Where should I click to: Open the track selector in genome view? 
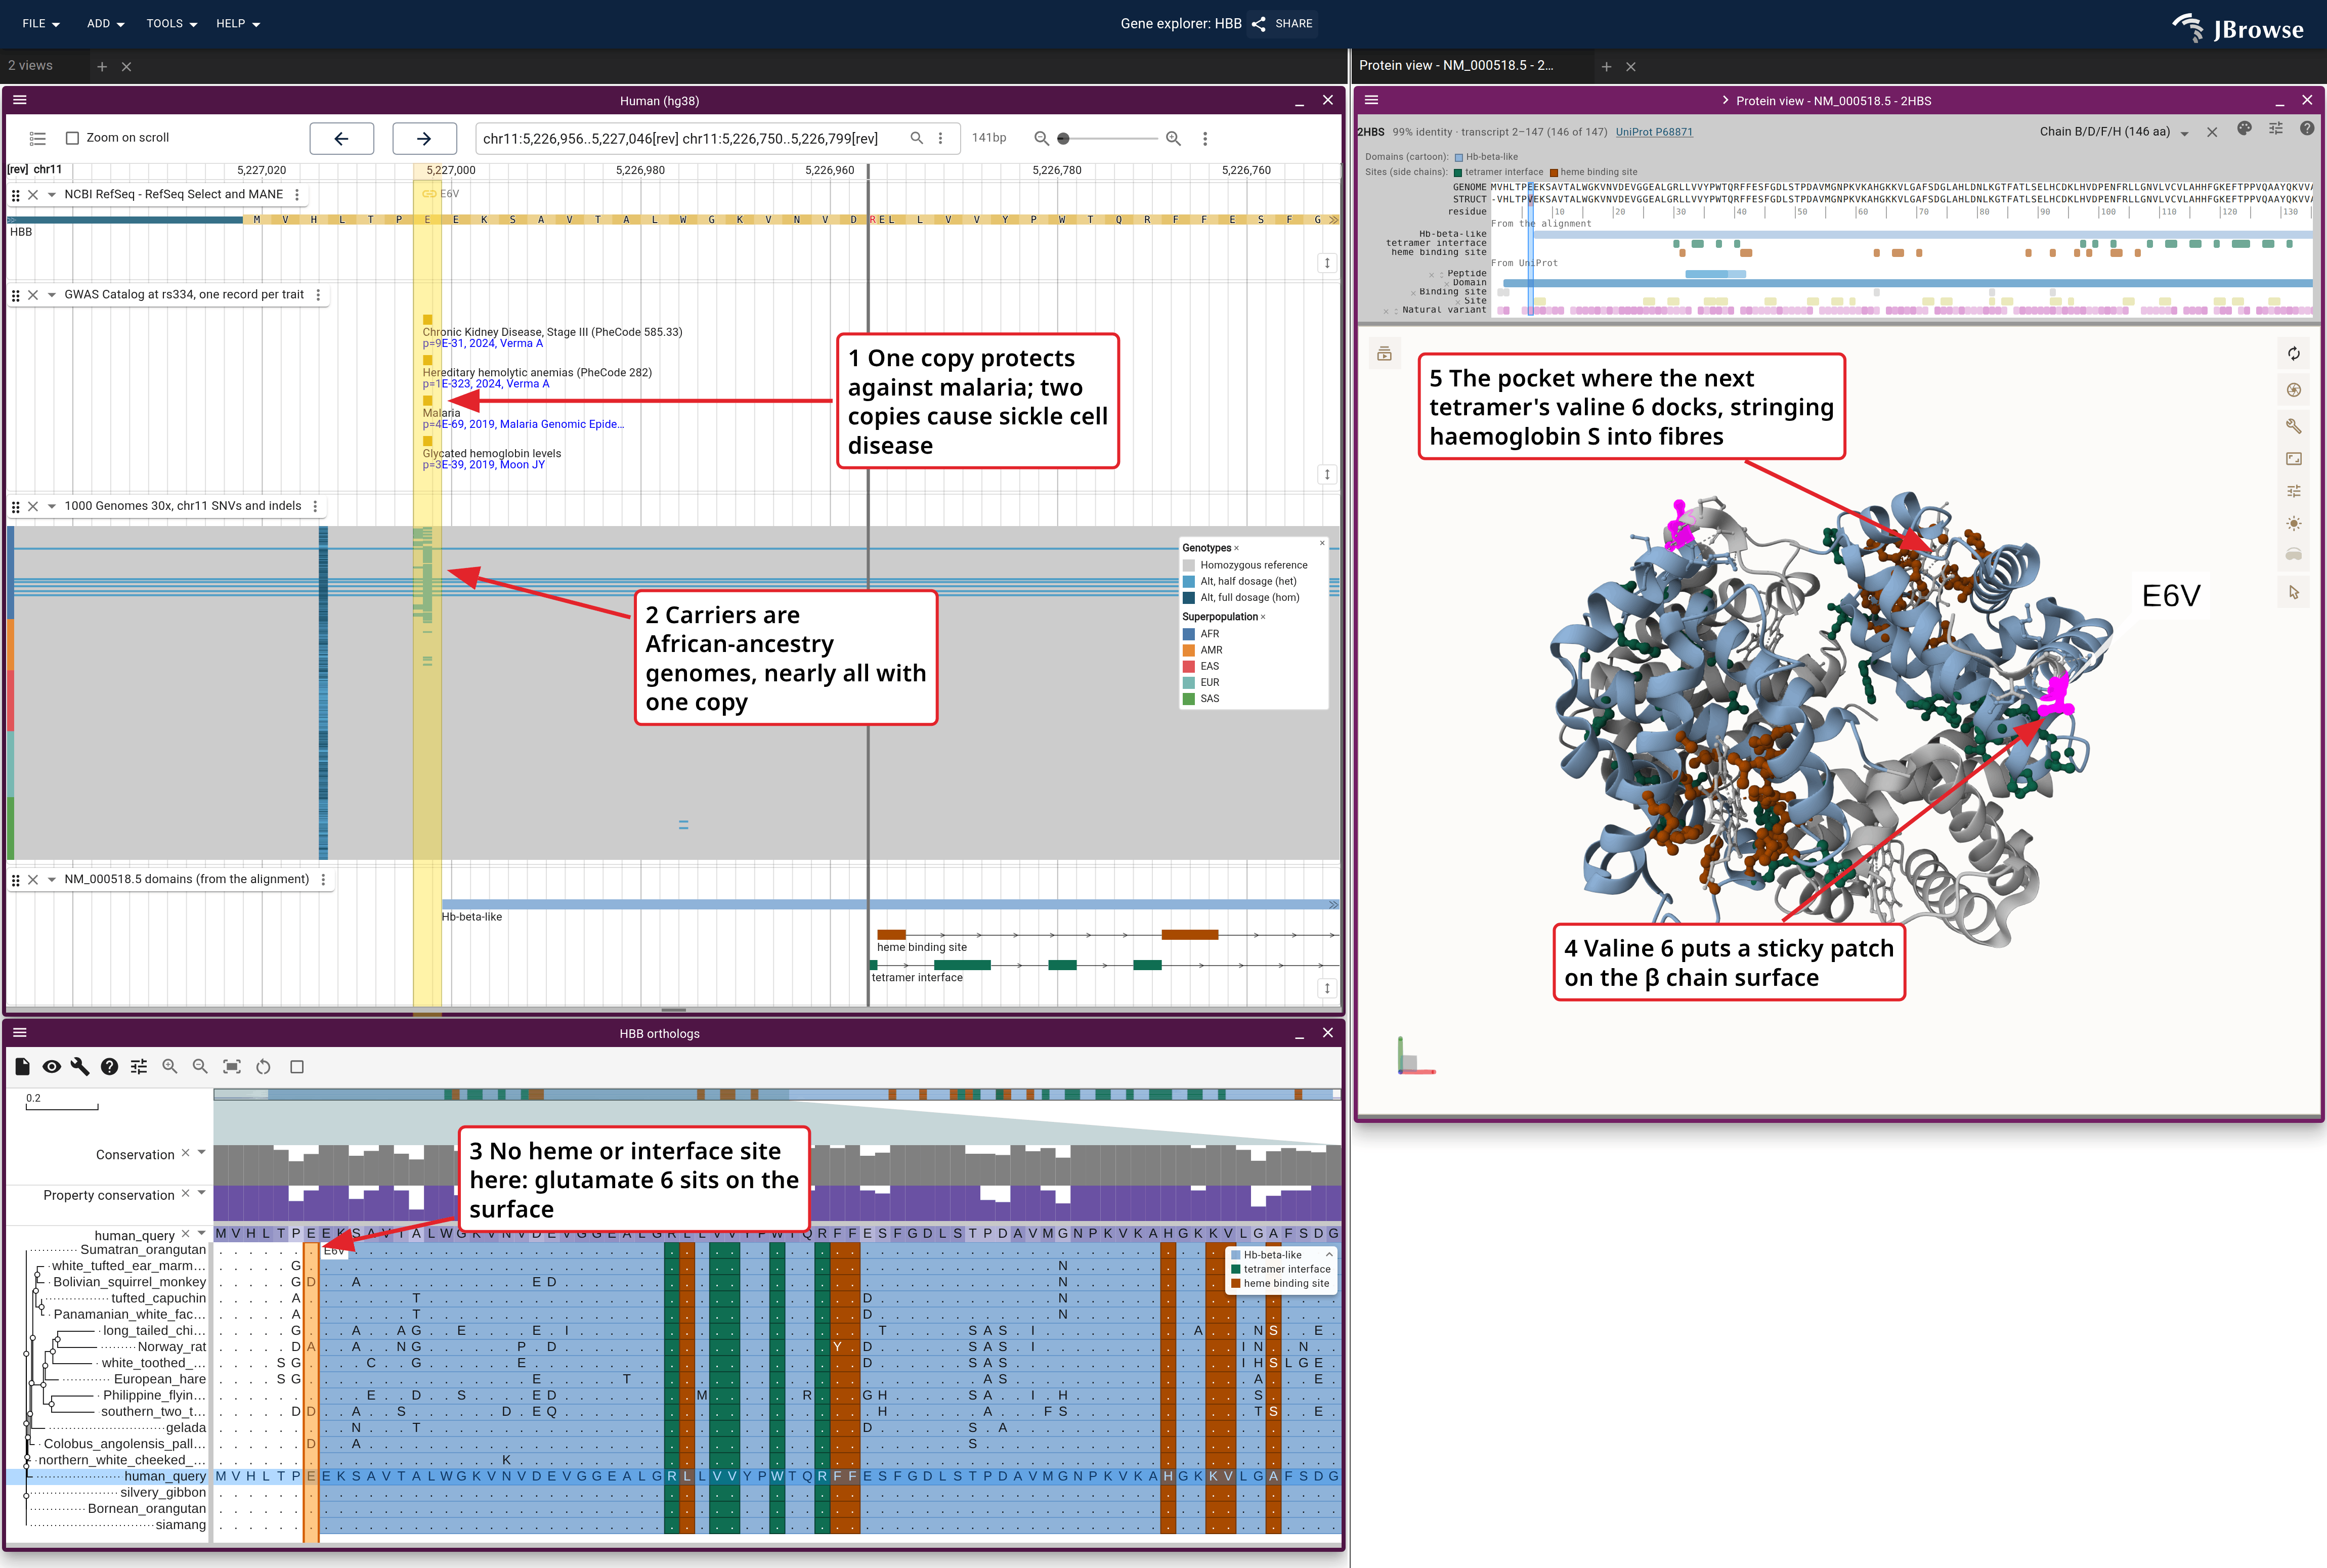point(38,138)
